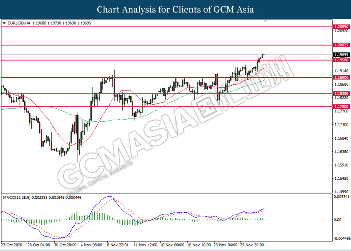
Task: Click the 1.14990 price axis value
Action: coord(341,192)
